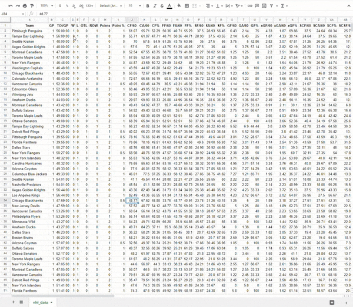Screen dimensions: 353x307
Task: Select Winnipeg Jets cell
Action: pyautogui.click(x=29, y=95)
